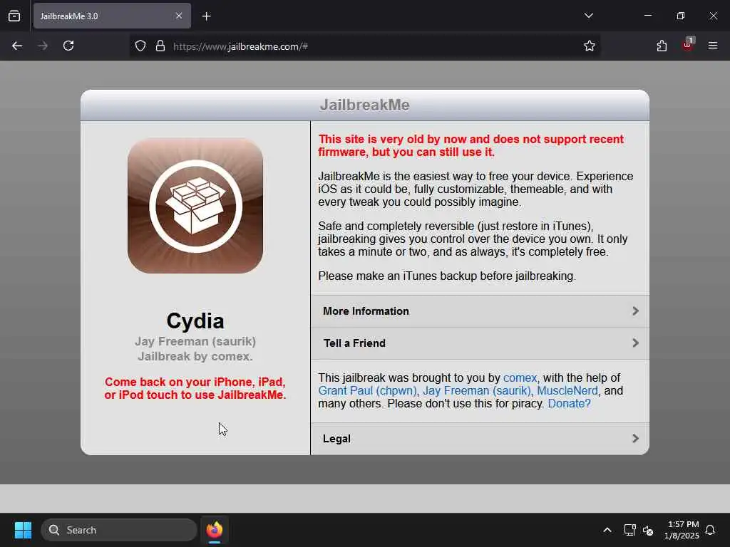
Task: Click the muted volume tray icon
Action: click(648, 530)
